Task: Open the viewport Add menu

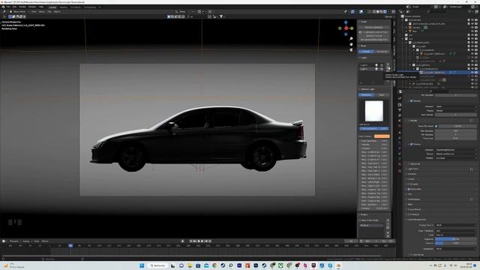Action: tap(49, 12)
